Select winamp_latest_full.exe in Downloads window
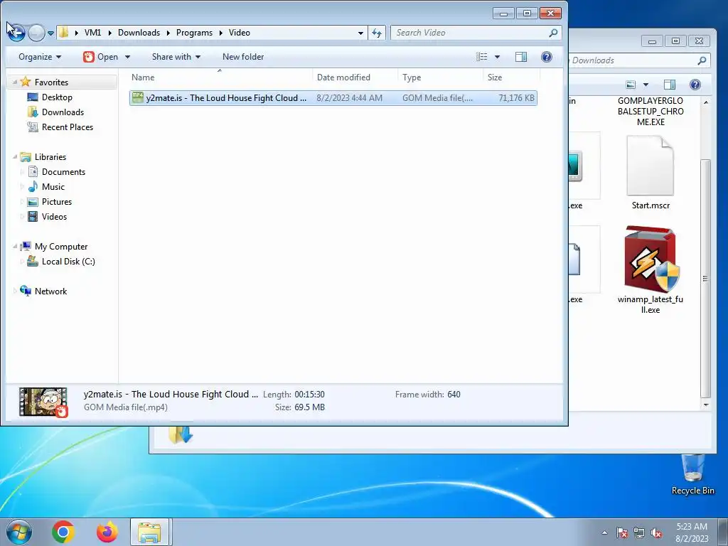Image resolution: width=728 pixels, height=546 pixels. point(651,270)
